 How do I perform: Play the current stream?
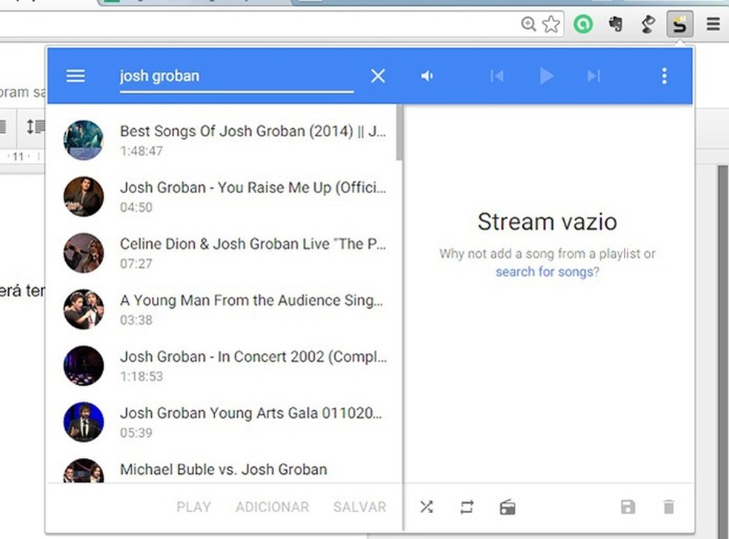546,76
